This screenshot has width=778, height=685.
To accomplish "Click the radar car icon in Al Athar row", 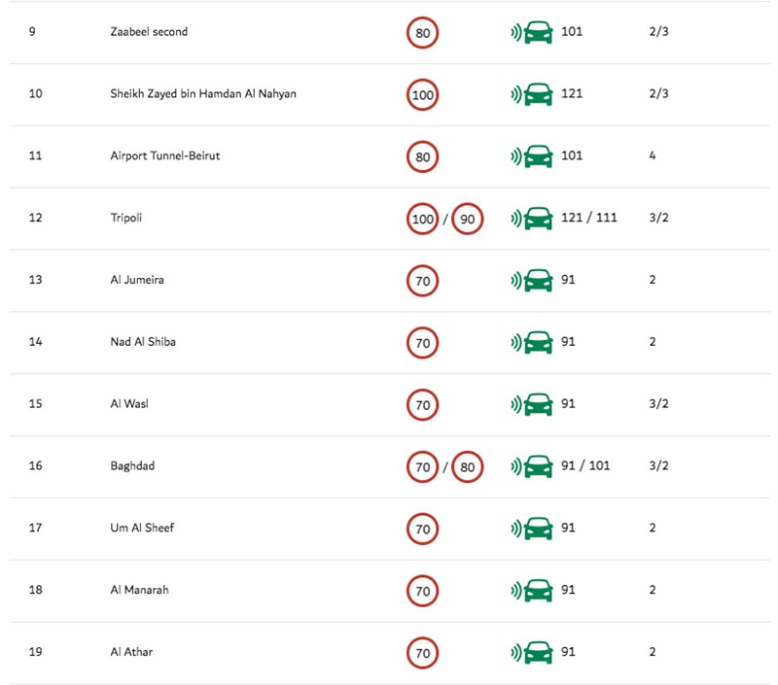I will pos(531,652).
